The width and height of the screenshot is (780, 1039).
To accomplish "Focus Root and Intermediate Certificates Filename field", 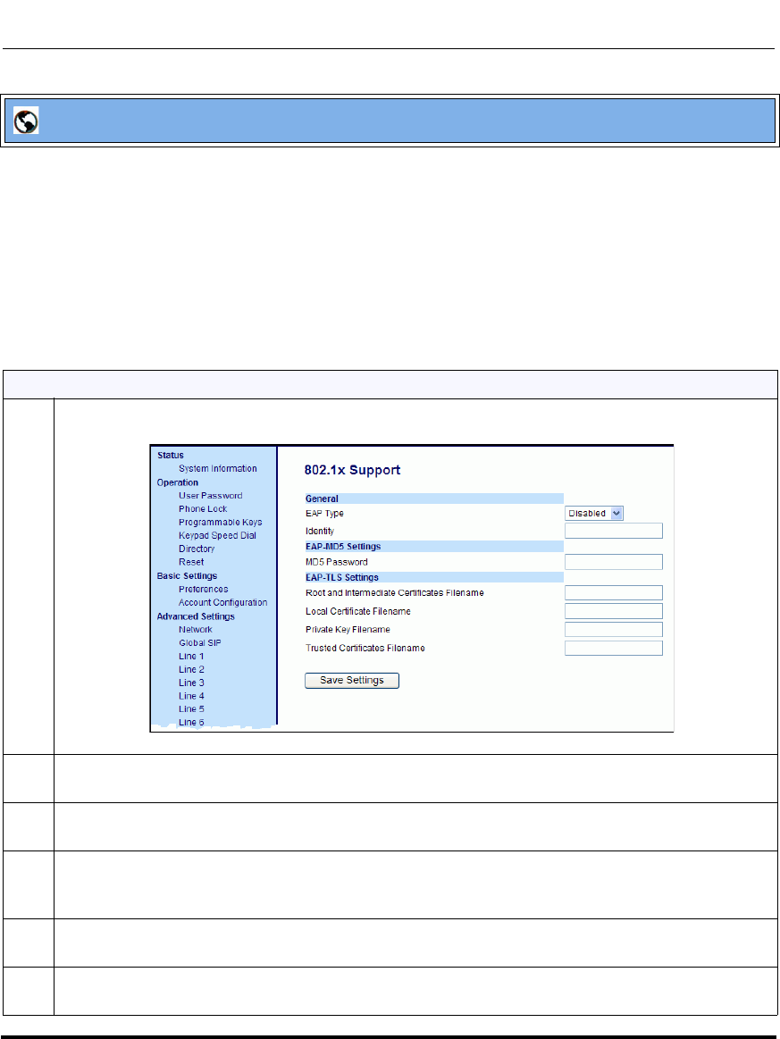I will point(614,593).
